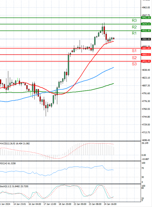Select the 4942.58 price tag
The height and width of the screenshot is (207, 152).
point(146,18)
